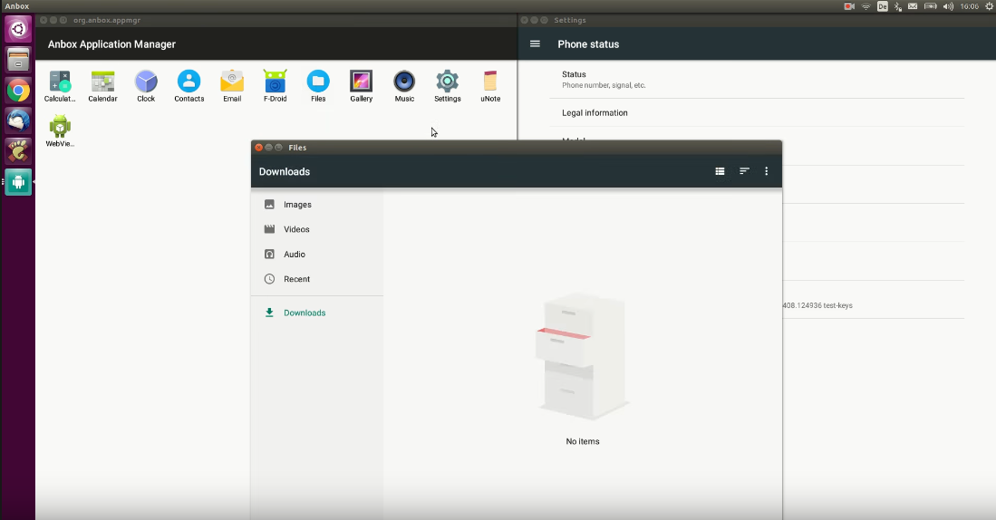Open the Files overflow menu (three dots)
This screenshot has height=520, width=996.
click(767, 171)
